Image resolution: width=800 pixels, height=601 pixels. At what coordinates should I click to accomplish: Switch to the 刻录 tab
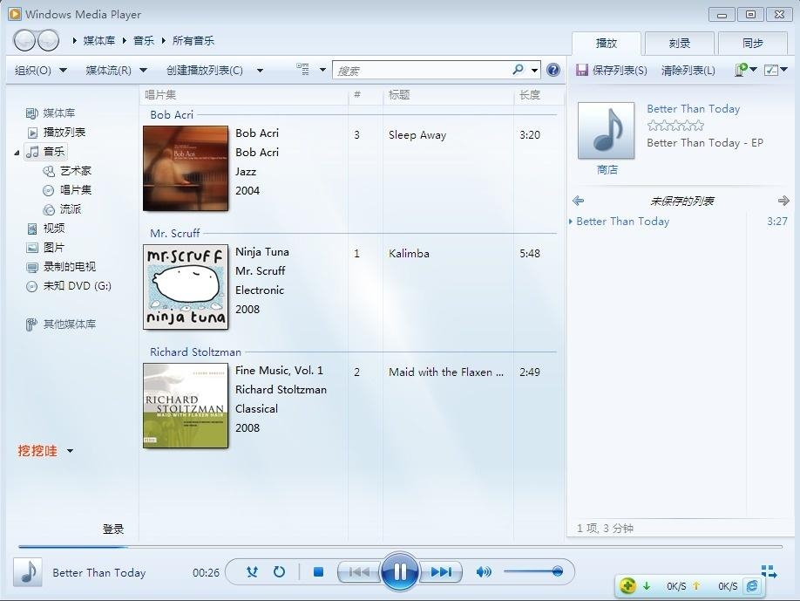point(679,44)
